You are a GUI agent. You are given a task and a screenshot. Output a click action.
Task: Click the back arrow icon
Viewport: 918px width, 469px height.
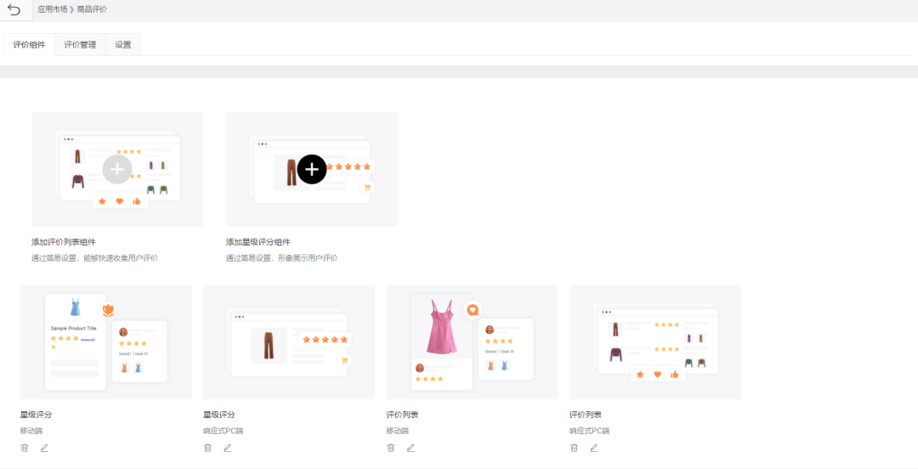coord(14,9)
